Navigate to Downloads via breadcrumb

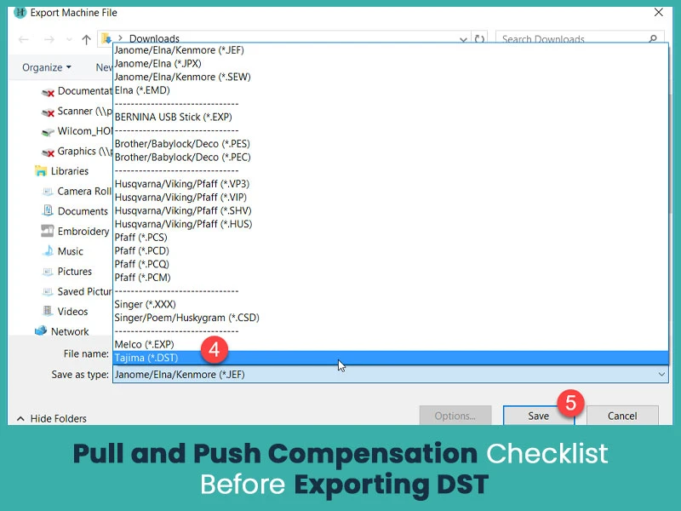coord(155,38)
